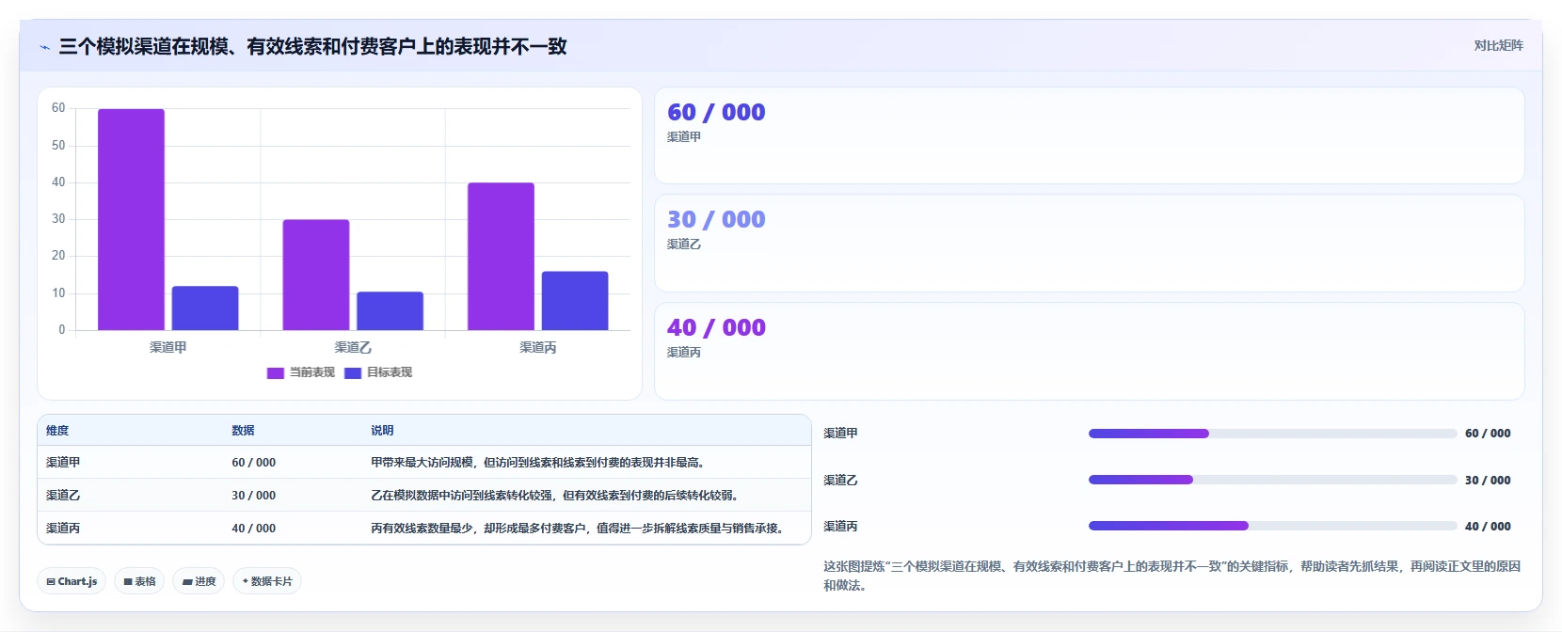
Task: Click the 表格 tag
Action: click(x=139, y=581)
